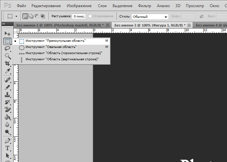Click the Растушевка input field
The width and height of the screenshot is (227, 162).
pyautogui.click(x=79, y=16)
